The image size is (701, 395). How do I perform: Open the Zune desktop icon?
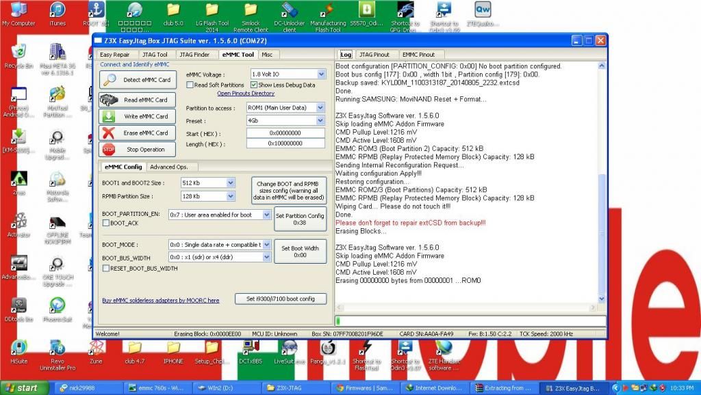[96, 353]
